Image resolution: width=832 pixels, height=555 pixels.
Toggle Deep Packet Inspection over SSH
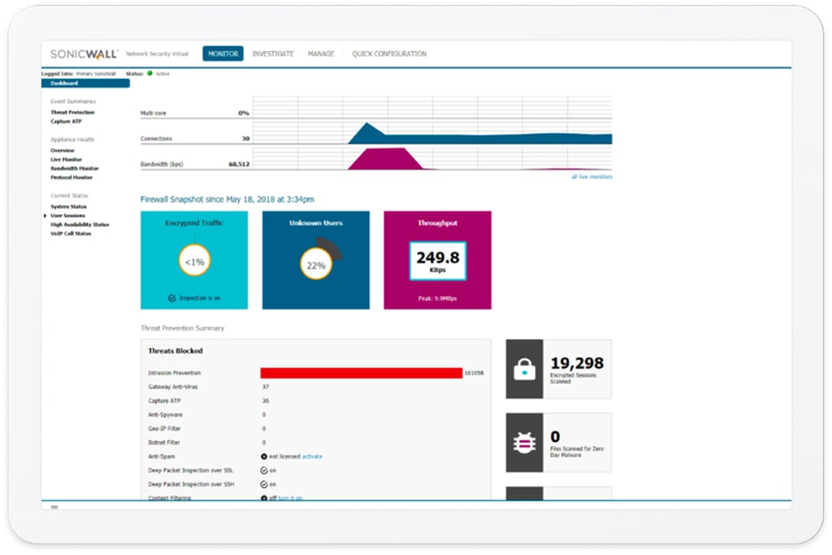[263, 484]
